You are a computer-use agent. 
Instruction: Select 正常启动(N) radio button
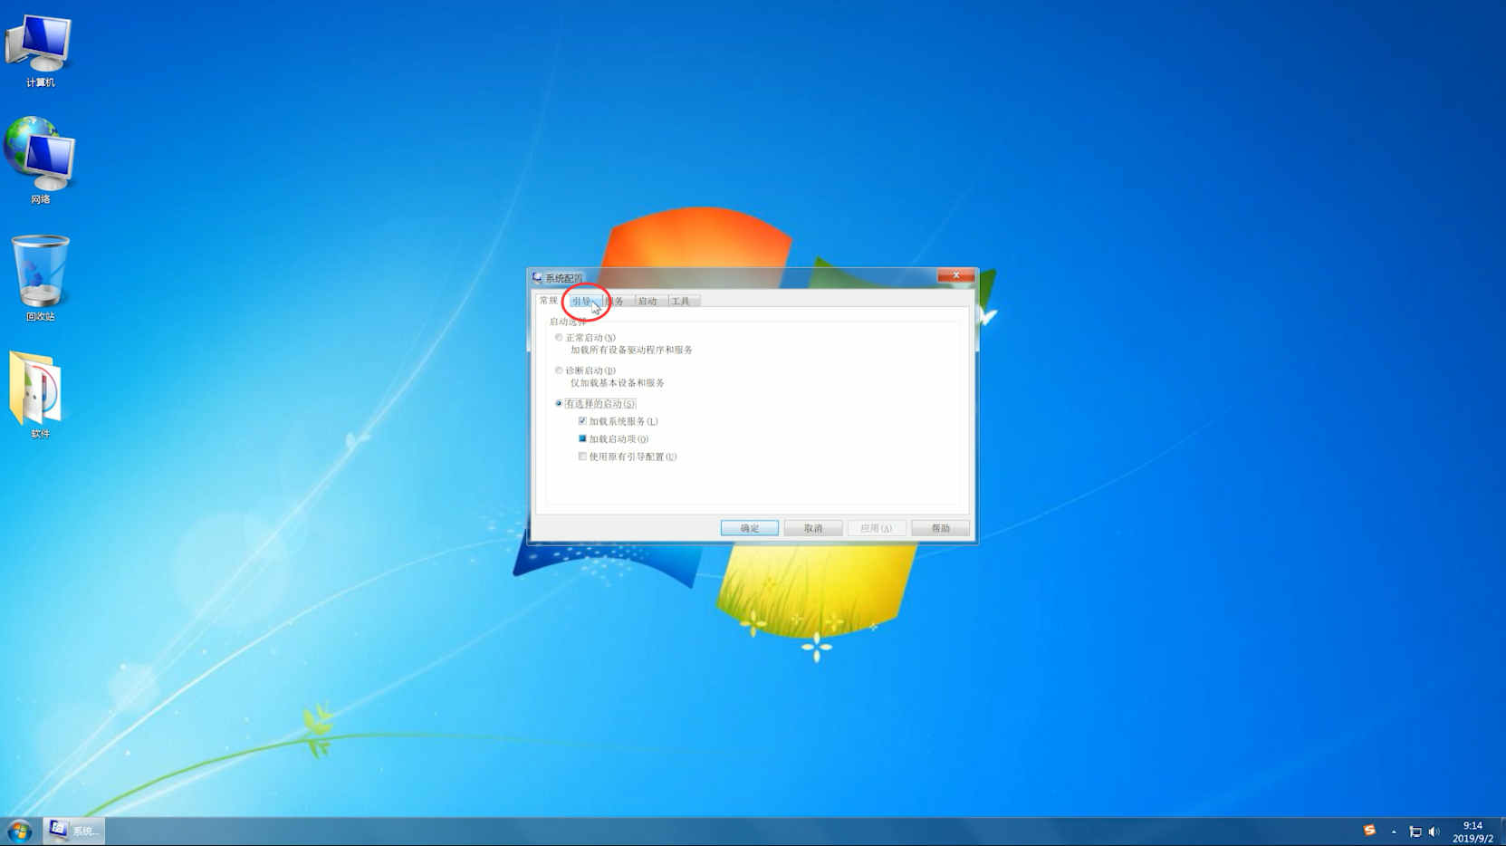coord(559,337)
